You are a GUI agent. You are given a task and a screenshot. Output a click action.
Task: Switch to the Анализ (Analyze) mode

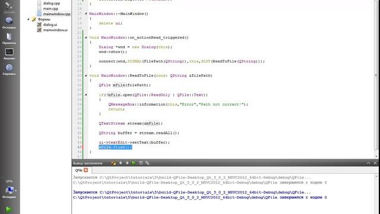point(9,54)
